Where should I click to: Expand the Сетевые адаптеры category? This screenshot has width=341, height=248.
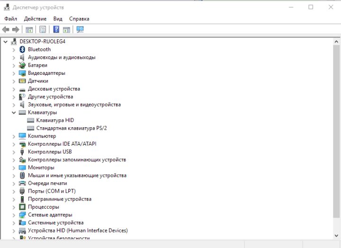[14, 215]
